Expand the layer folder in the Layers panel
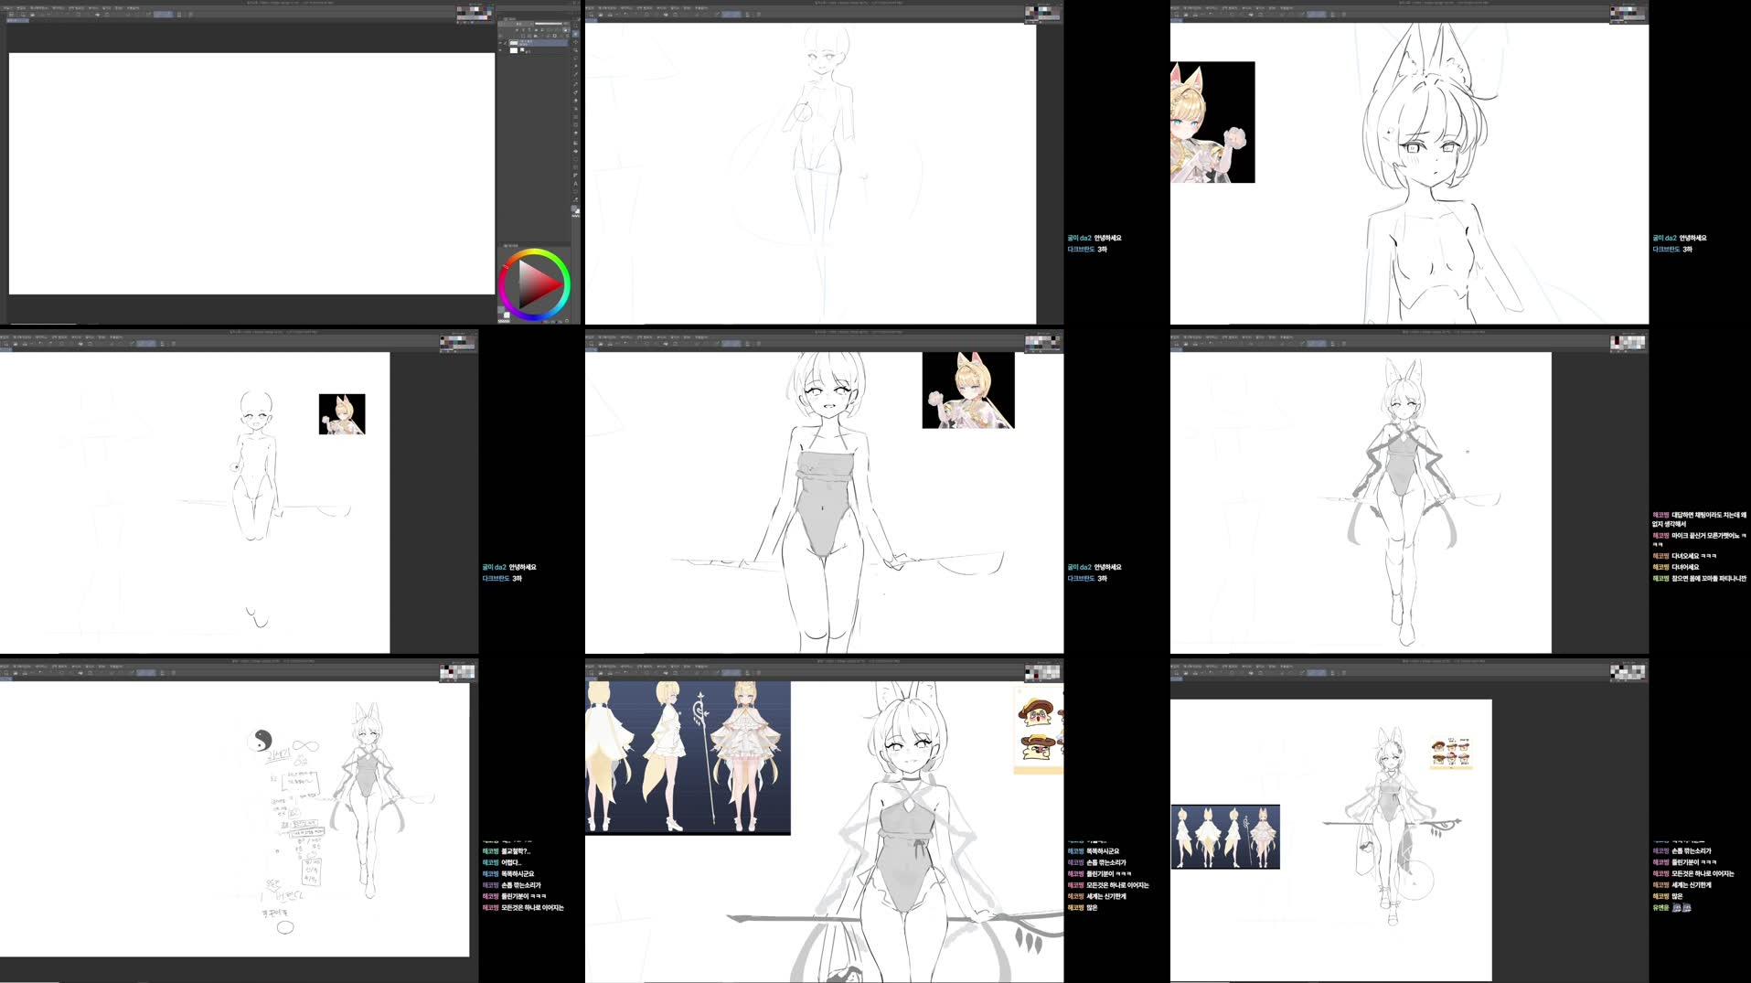The image size is (1751, 983). [x=506, y=43]
